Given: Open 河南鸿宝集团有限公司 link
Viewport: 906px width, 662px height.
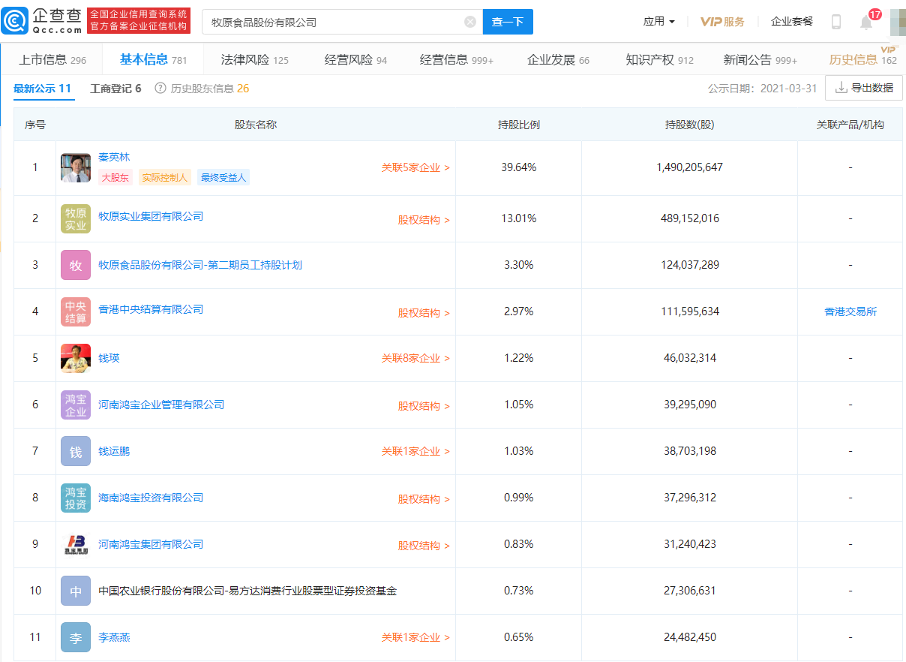Looking at the screenshot, I should click(x=151, y=544).
